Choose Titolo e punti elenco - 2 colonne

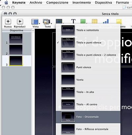coord(88,55)
